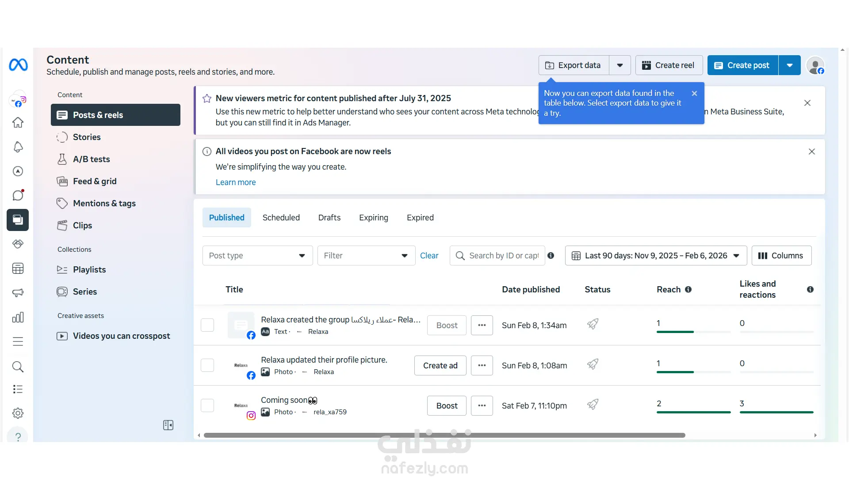This screenshot has height=477, width=849.
Task: Expand the Create post arrow dropdown
Action: click(x=789, y=65)
